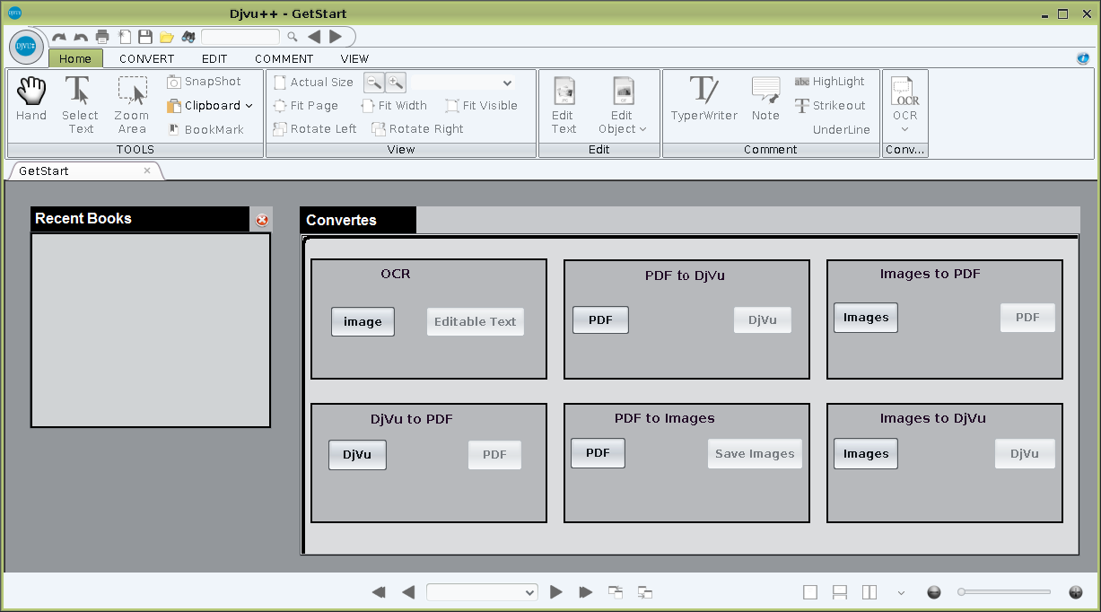Image resolution: width=1101 pixels, height=612 pixels.
Task: Click the DjVu button under DjVu to PDF
Action: 357,455
